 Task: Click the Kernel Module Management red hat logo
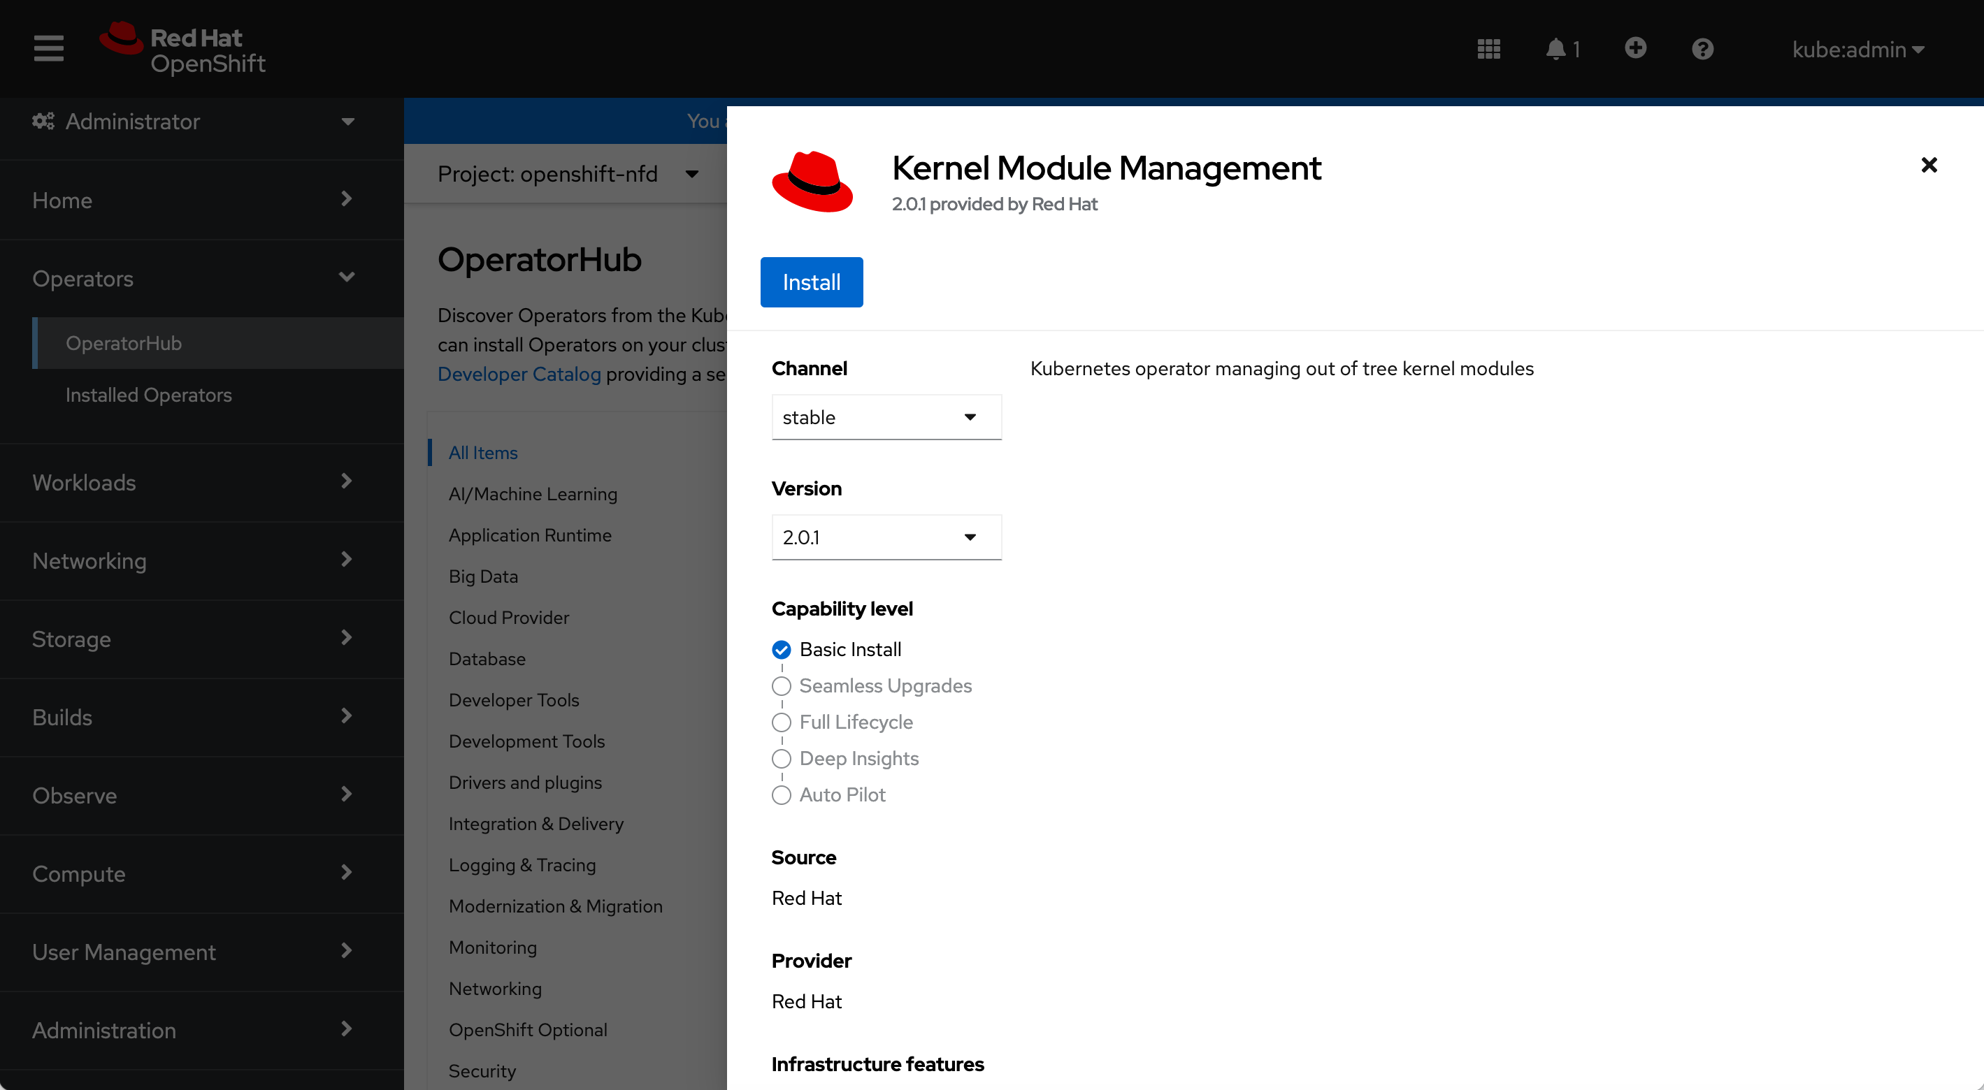[x=812, y=182]
